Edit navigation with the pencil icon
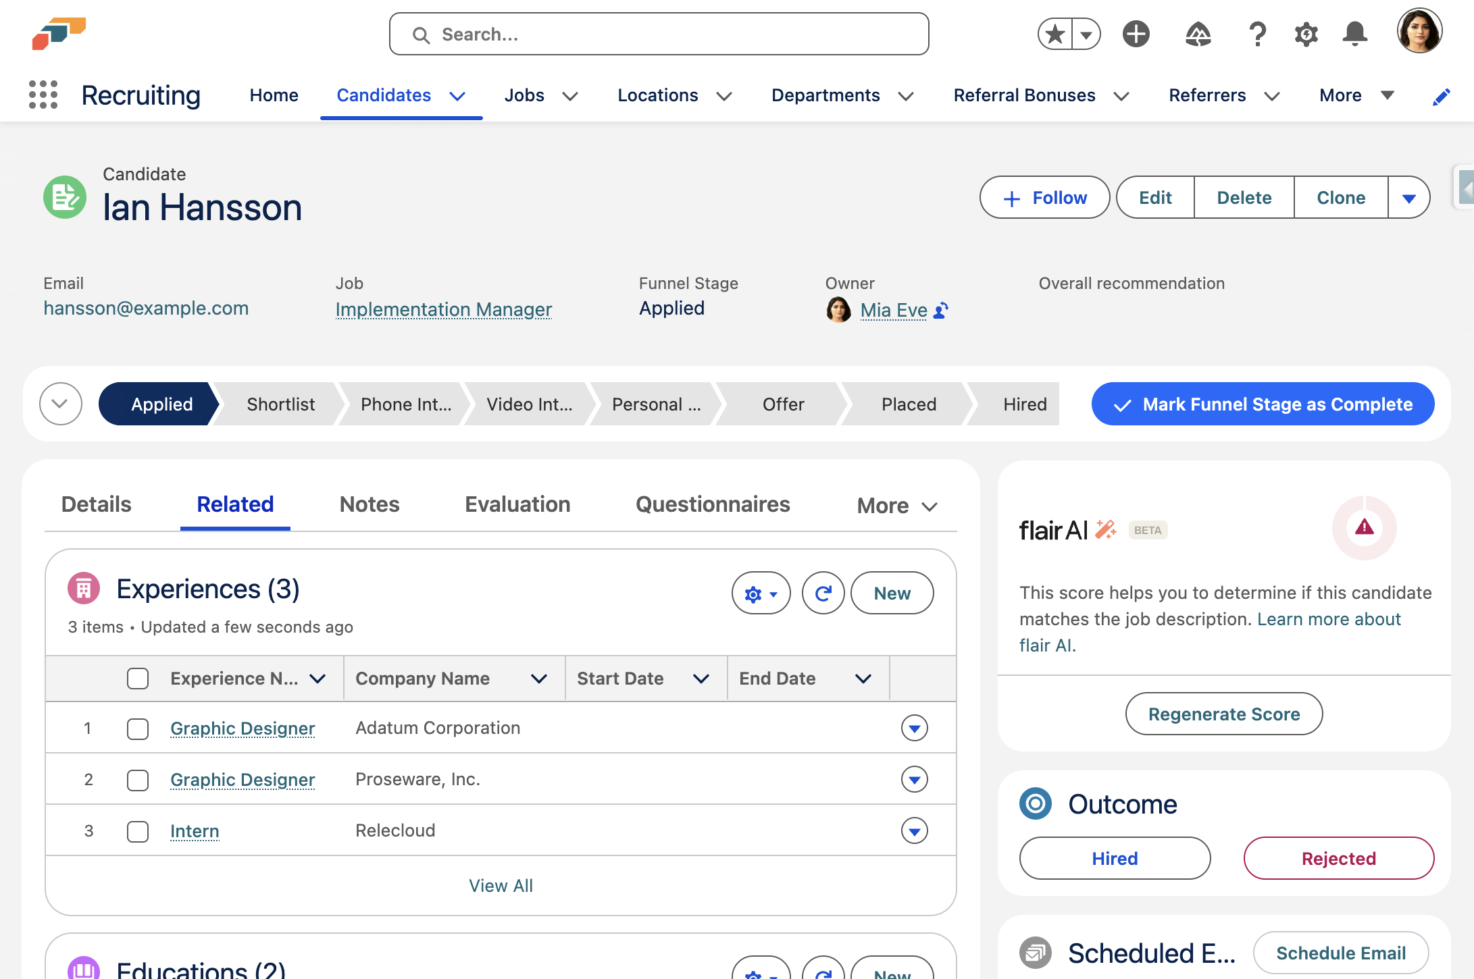The width and height of the screenshot is (1474, 979). (x=1441, y=97)
